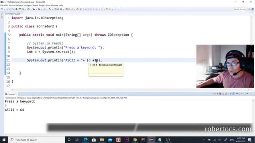The image size is (255, 143).
Task: Click the Remove All Terminated Launches icon
Action: (220, 94)
